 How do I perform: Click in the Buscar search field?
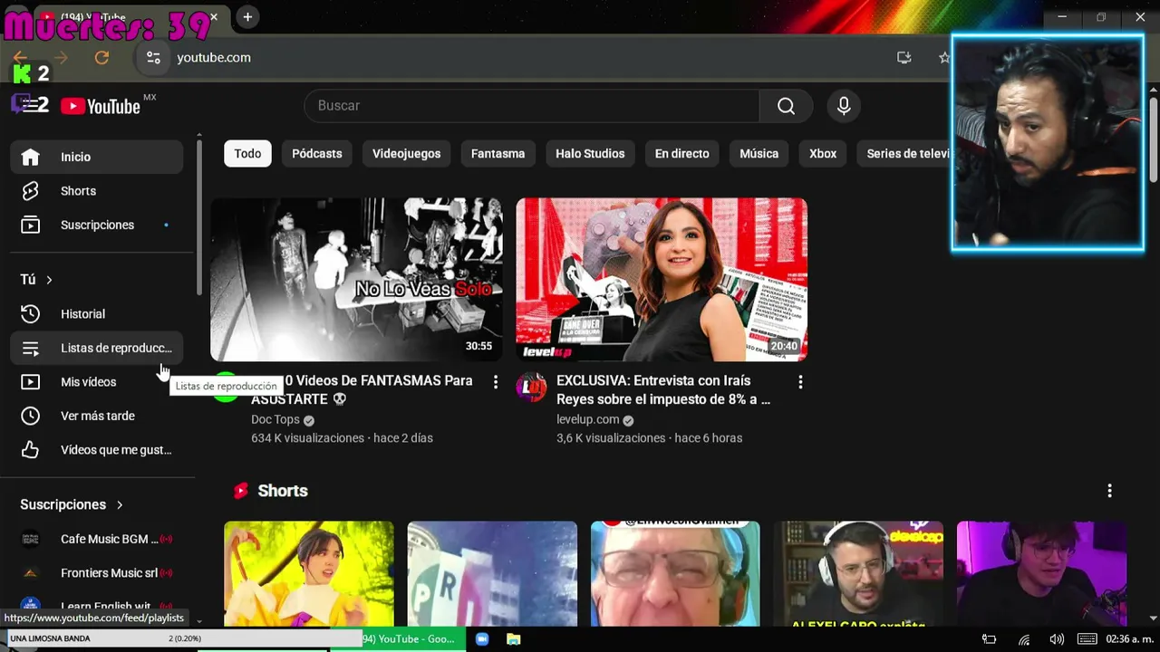[x=531, y=106]
